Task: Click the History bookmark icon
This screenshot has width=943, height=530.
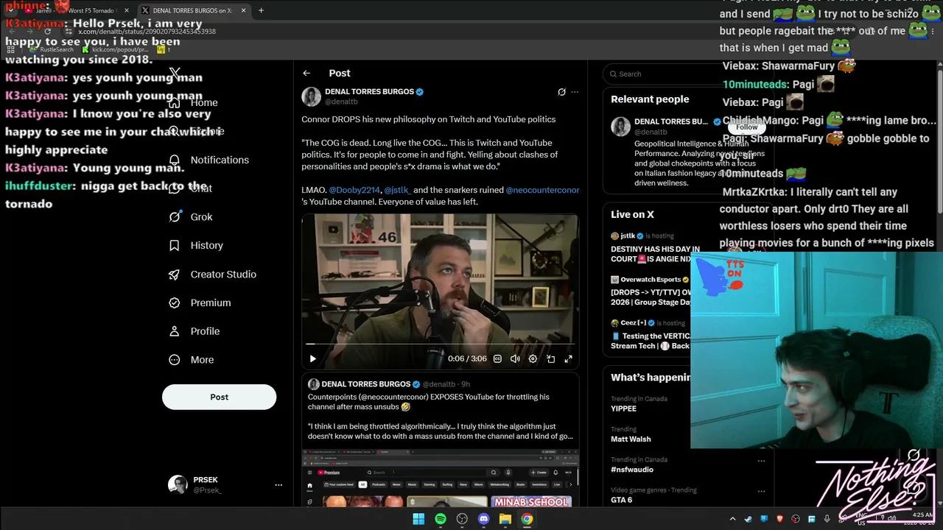Action: (175, 245)
